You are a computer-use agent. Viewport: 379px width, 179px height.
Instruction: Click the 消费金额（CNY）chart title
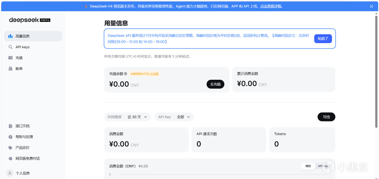[122, 166]
